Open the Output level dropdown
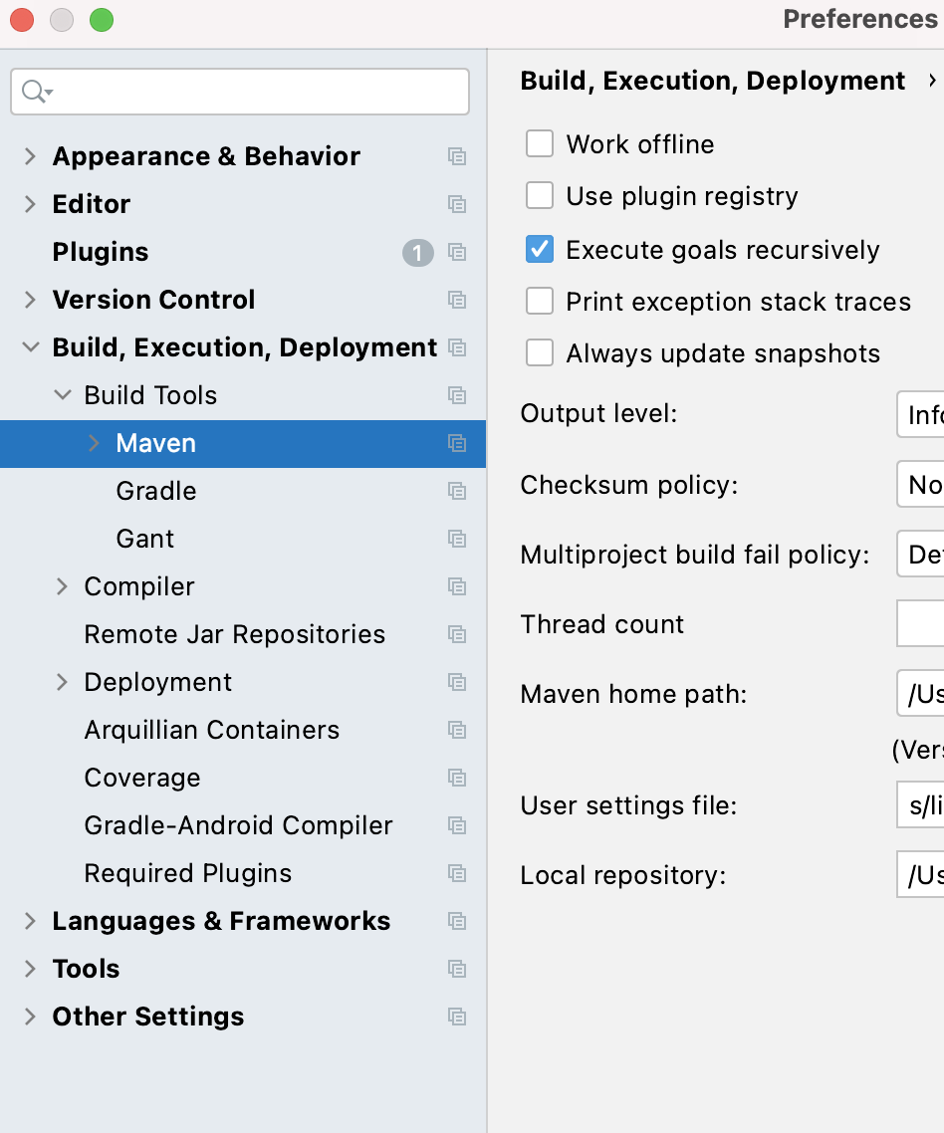The height and width of the screenshot is (1133, 944). (x=921, y=413)
